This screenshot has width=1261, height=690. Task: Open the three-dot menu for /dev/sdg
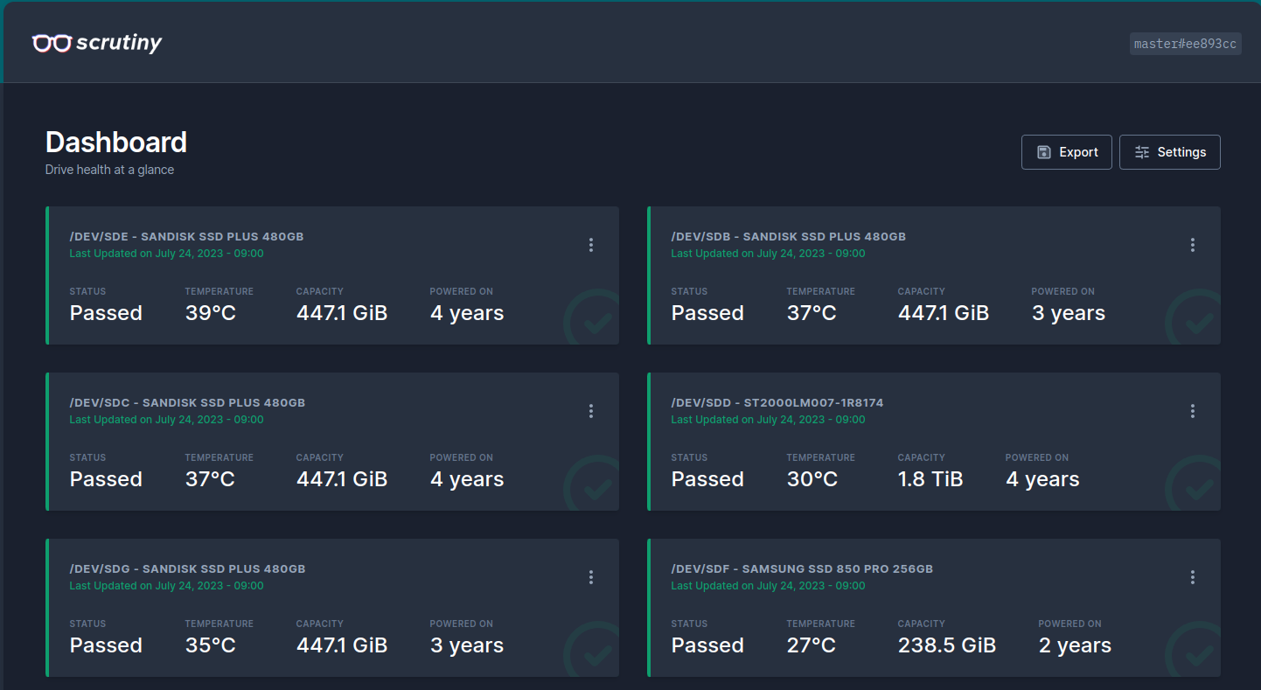(591, 577)
